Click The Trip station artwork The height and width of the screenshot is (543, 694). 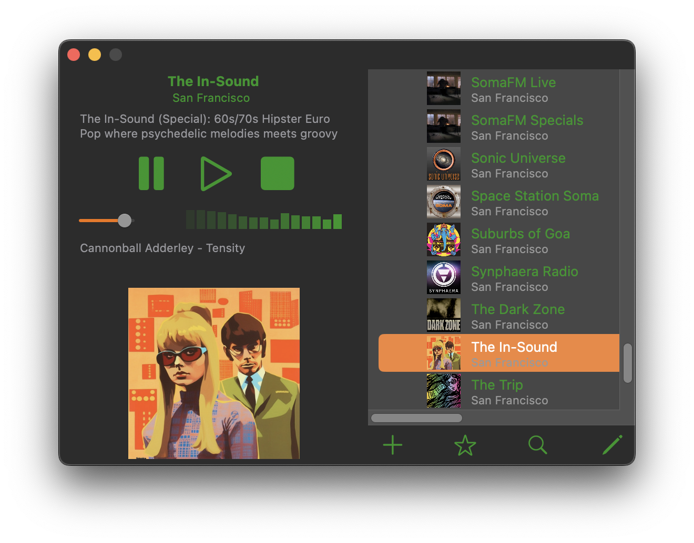pos(444,391)
